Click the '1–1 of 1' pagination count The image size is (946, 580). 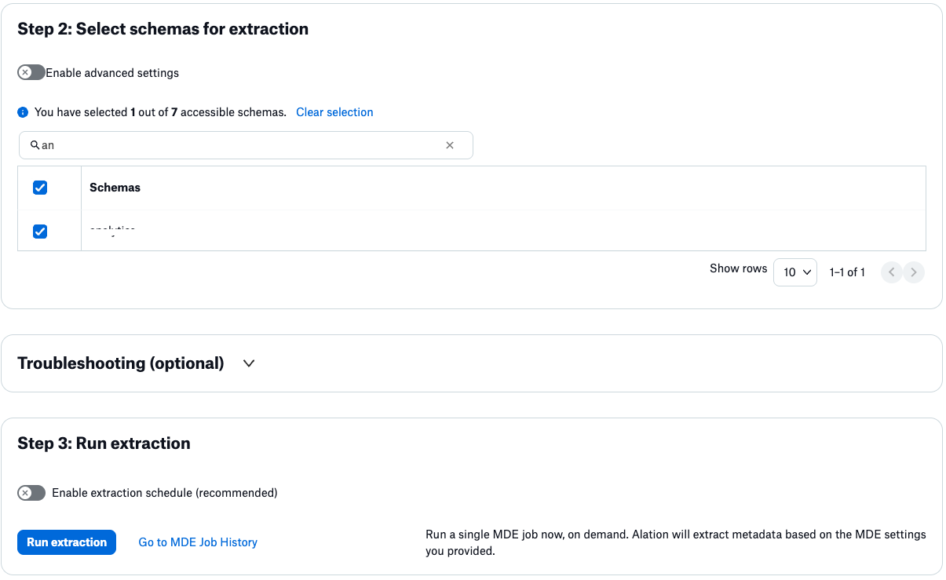click(847, 272)
